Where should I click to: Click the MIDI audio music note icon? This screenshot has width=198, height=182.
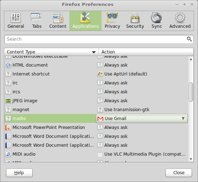click(x=8, y=154)
